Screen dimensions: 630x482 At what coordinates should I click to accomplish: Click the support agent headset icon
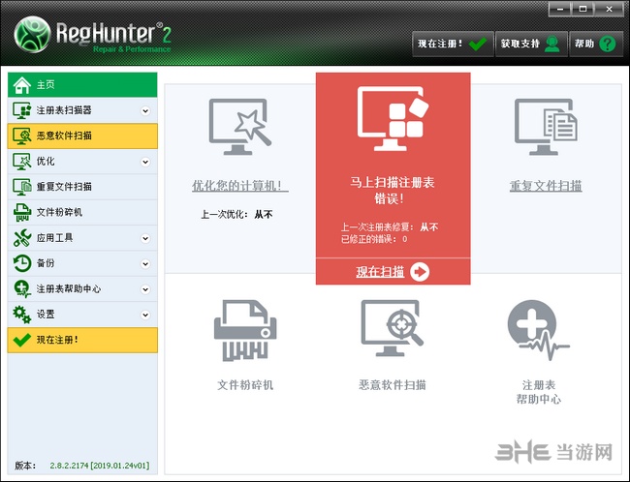[x=552, y=44]
